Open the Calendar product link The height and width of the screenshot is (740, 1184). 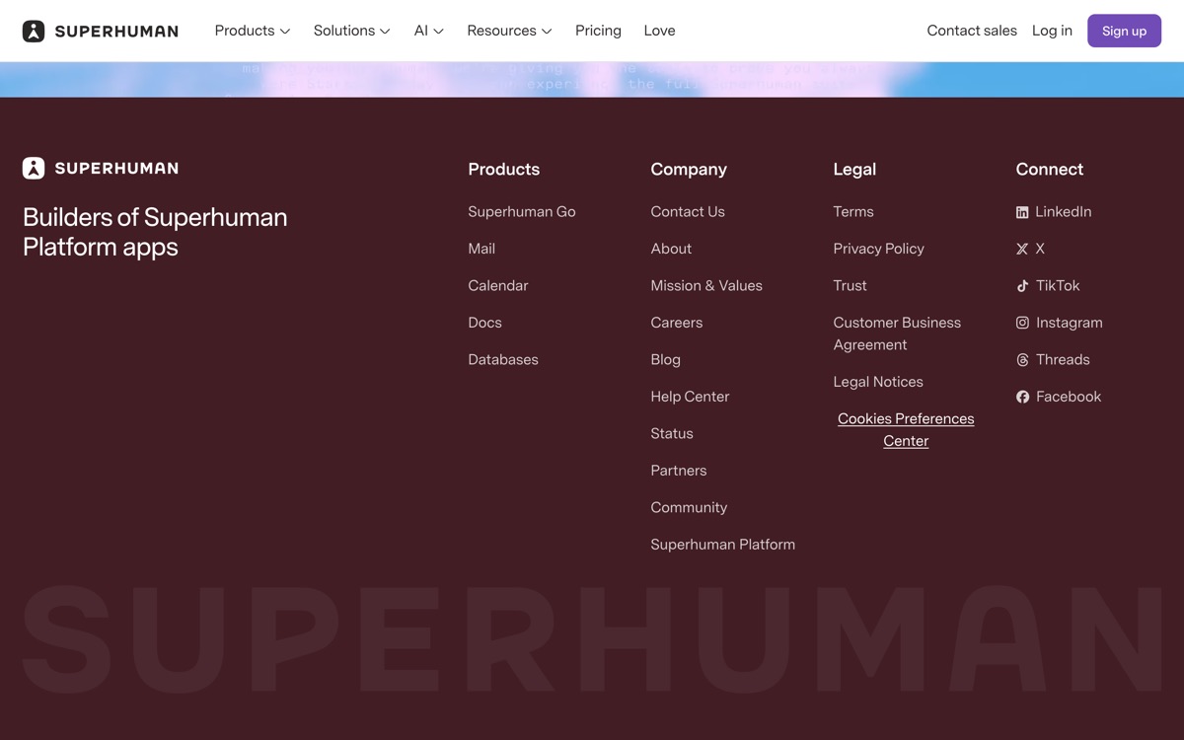(x=498, y=285)
